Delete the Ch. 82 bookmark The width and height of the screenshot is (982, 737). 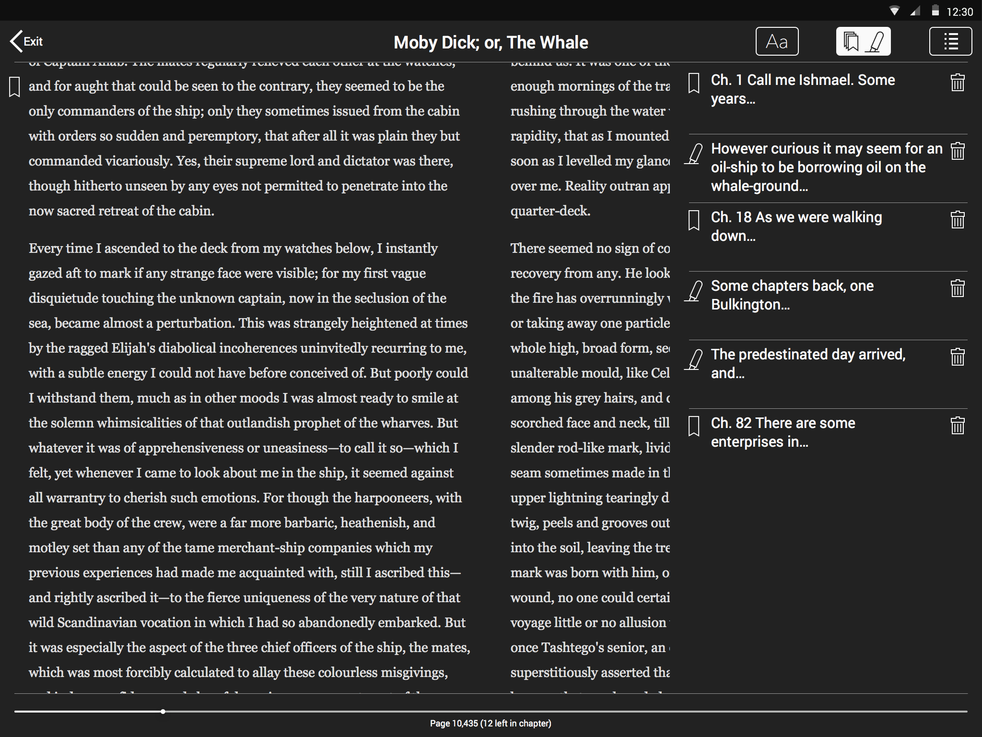coord(957,426)
